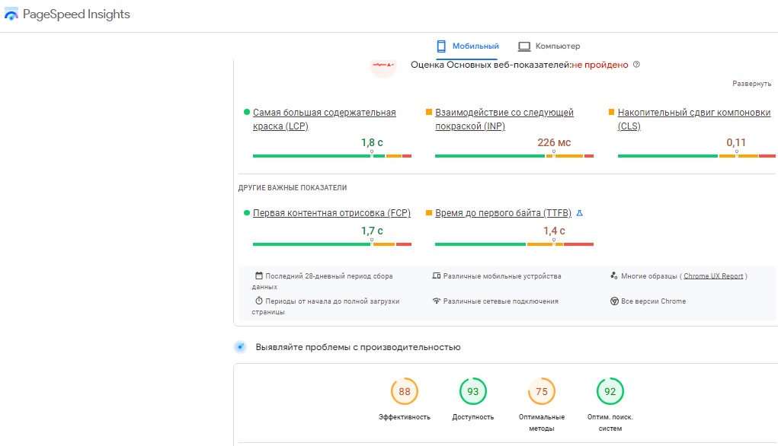Expand details with the Развернуть control
778x446 pixels.
click(751, 84)
